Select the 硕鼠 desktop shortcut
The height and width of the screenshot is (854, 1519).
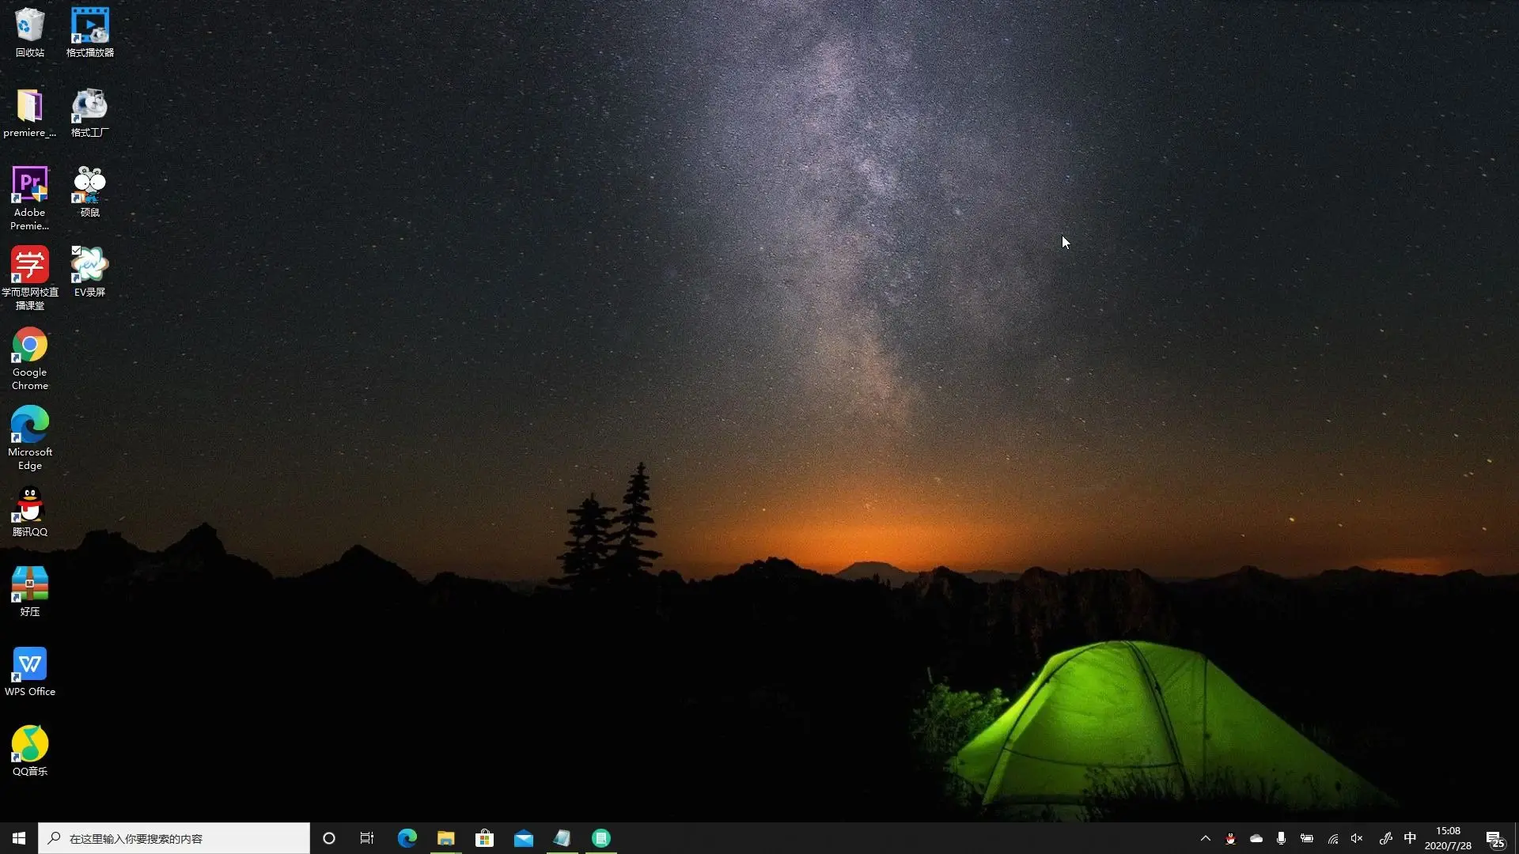tap(89, 193)
